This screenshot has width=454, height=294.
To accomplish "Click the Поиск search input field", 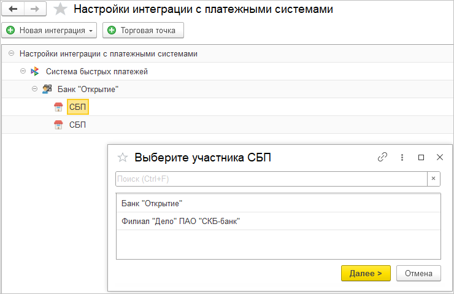I will pos(270,179).
